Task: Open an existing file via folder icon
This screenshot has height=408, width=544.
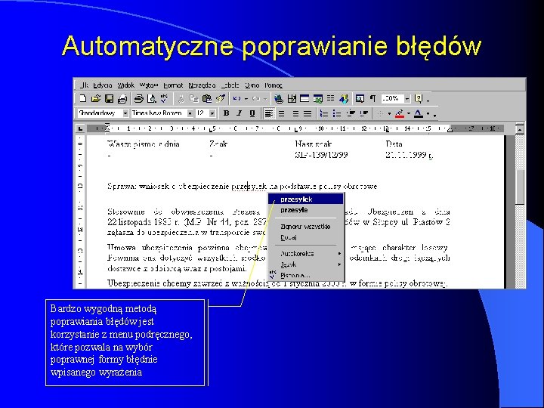Action: (96, 99)
